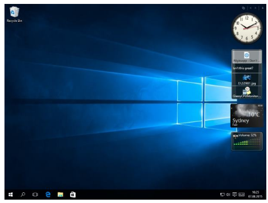This screenshot has width=268, height=203.
Task: Click the speaker icon in Volume gadget
Action: (235, 136)
